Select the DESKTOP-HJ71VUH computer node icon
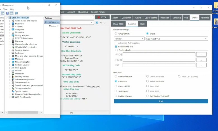 10,18
